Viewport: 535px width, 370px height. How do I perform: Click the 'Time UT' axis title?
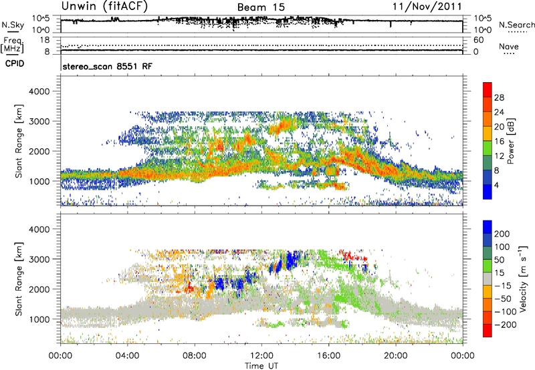click(261, 366)
